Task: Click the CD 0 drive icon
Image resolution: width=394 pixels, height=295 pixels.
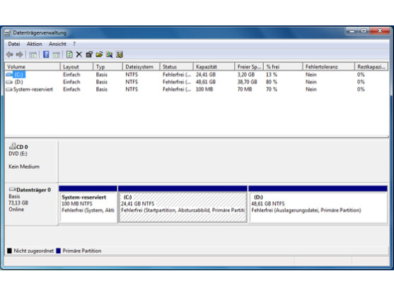Action: 13,146
